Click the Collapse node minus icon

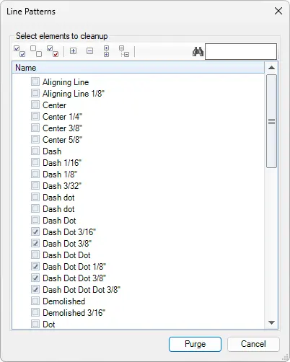pos(89,51)
